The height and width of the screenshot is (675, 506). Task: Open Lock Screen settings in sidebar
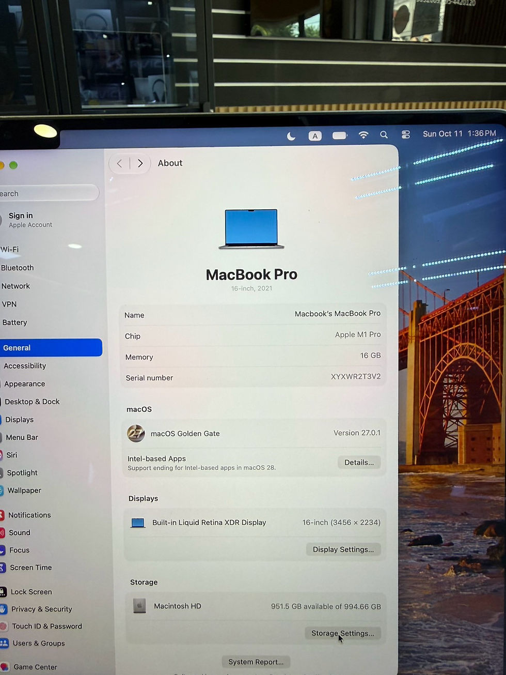tap(31, 592)
